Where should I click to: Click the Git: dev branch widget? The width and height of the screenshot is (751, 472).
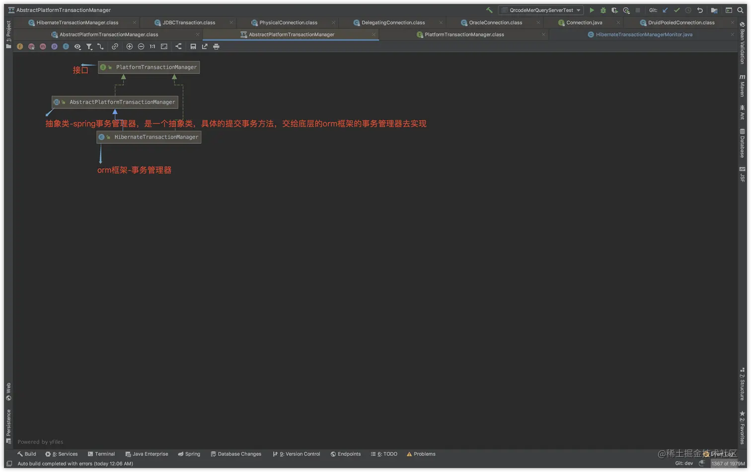tap(684, 464)
